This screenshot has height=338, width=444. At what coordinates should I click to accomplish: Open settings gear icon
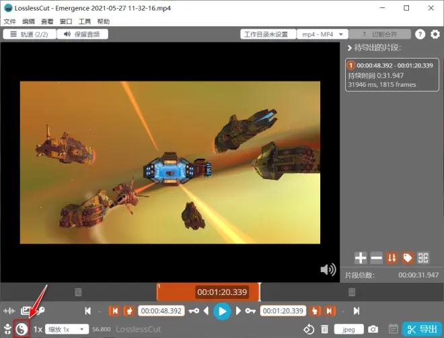(435, 34)
